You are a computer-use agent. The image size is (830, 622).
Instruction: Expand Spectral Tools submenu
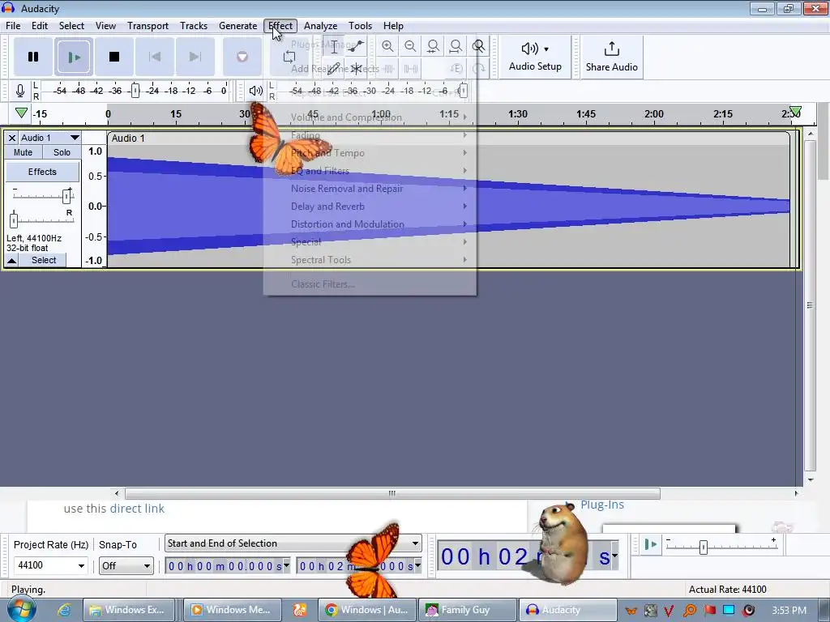pyautogui.click(x=370, y=260)
